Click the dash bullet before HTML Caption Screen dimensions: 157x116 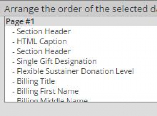14,42
